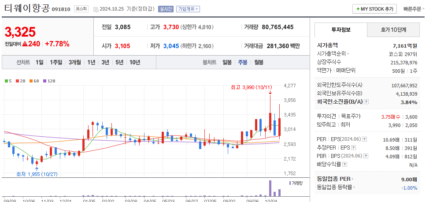Switch to the 투자정보 tab

pyautogui.click(x=341, y=30)
